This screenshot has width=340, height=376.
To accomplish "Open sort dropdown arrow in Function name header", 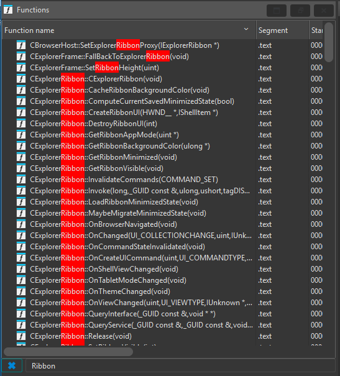I will click(246, 29).
